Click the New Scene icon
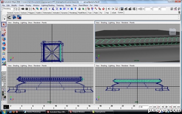182x114 pixels. coord(19,9)
